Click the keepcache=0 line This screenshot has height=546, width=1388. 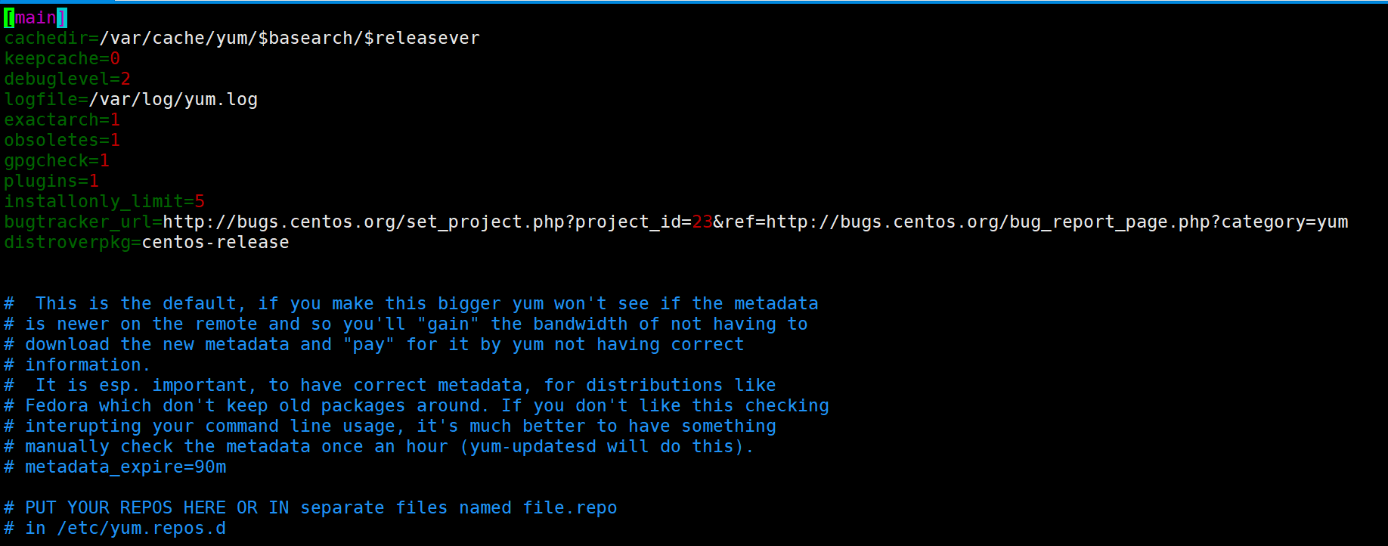(62, 58)
